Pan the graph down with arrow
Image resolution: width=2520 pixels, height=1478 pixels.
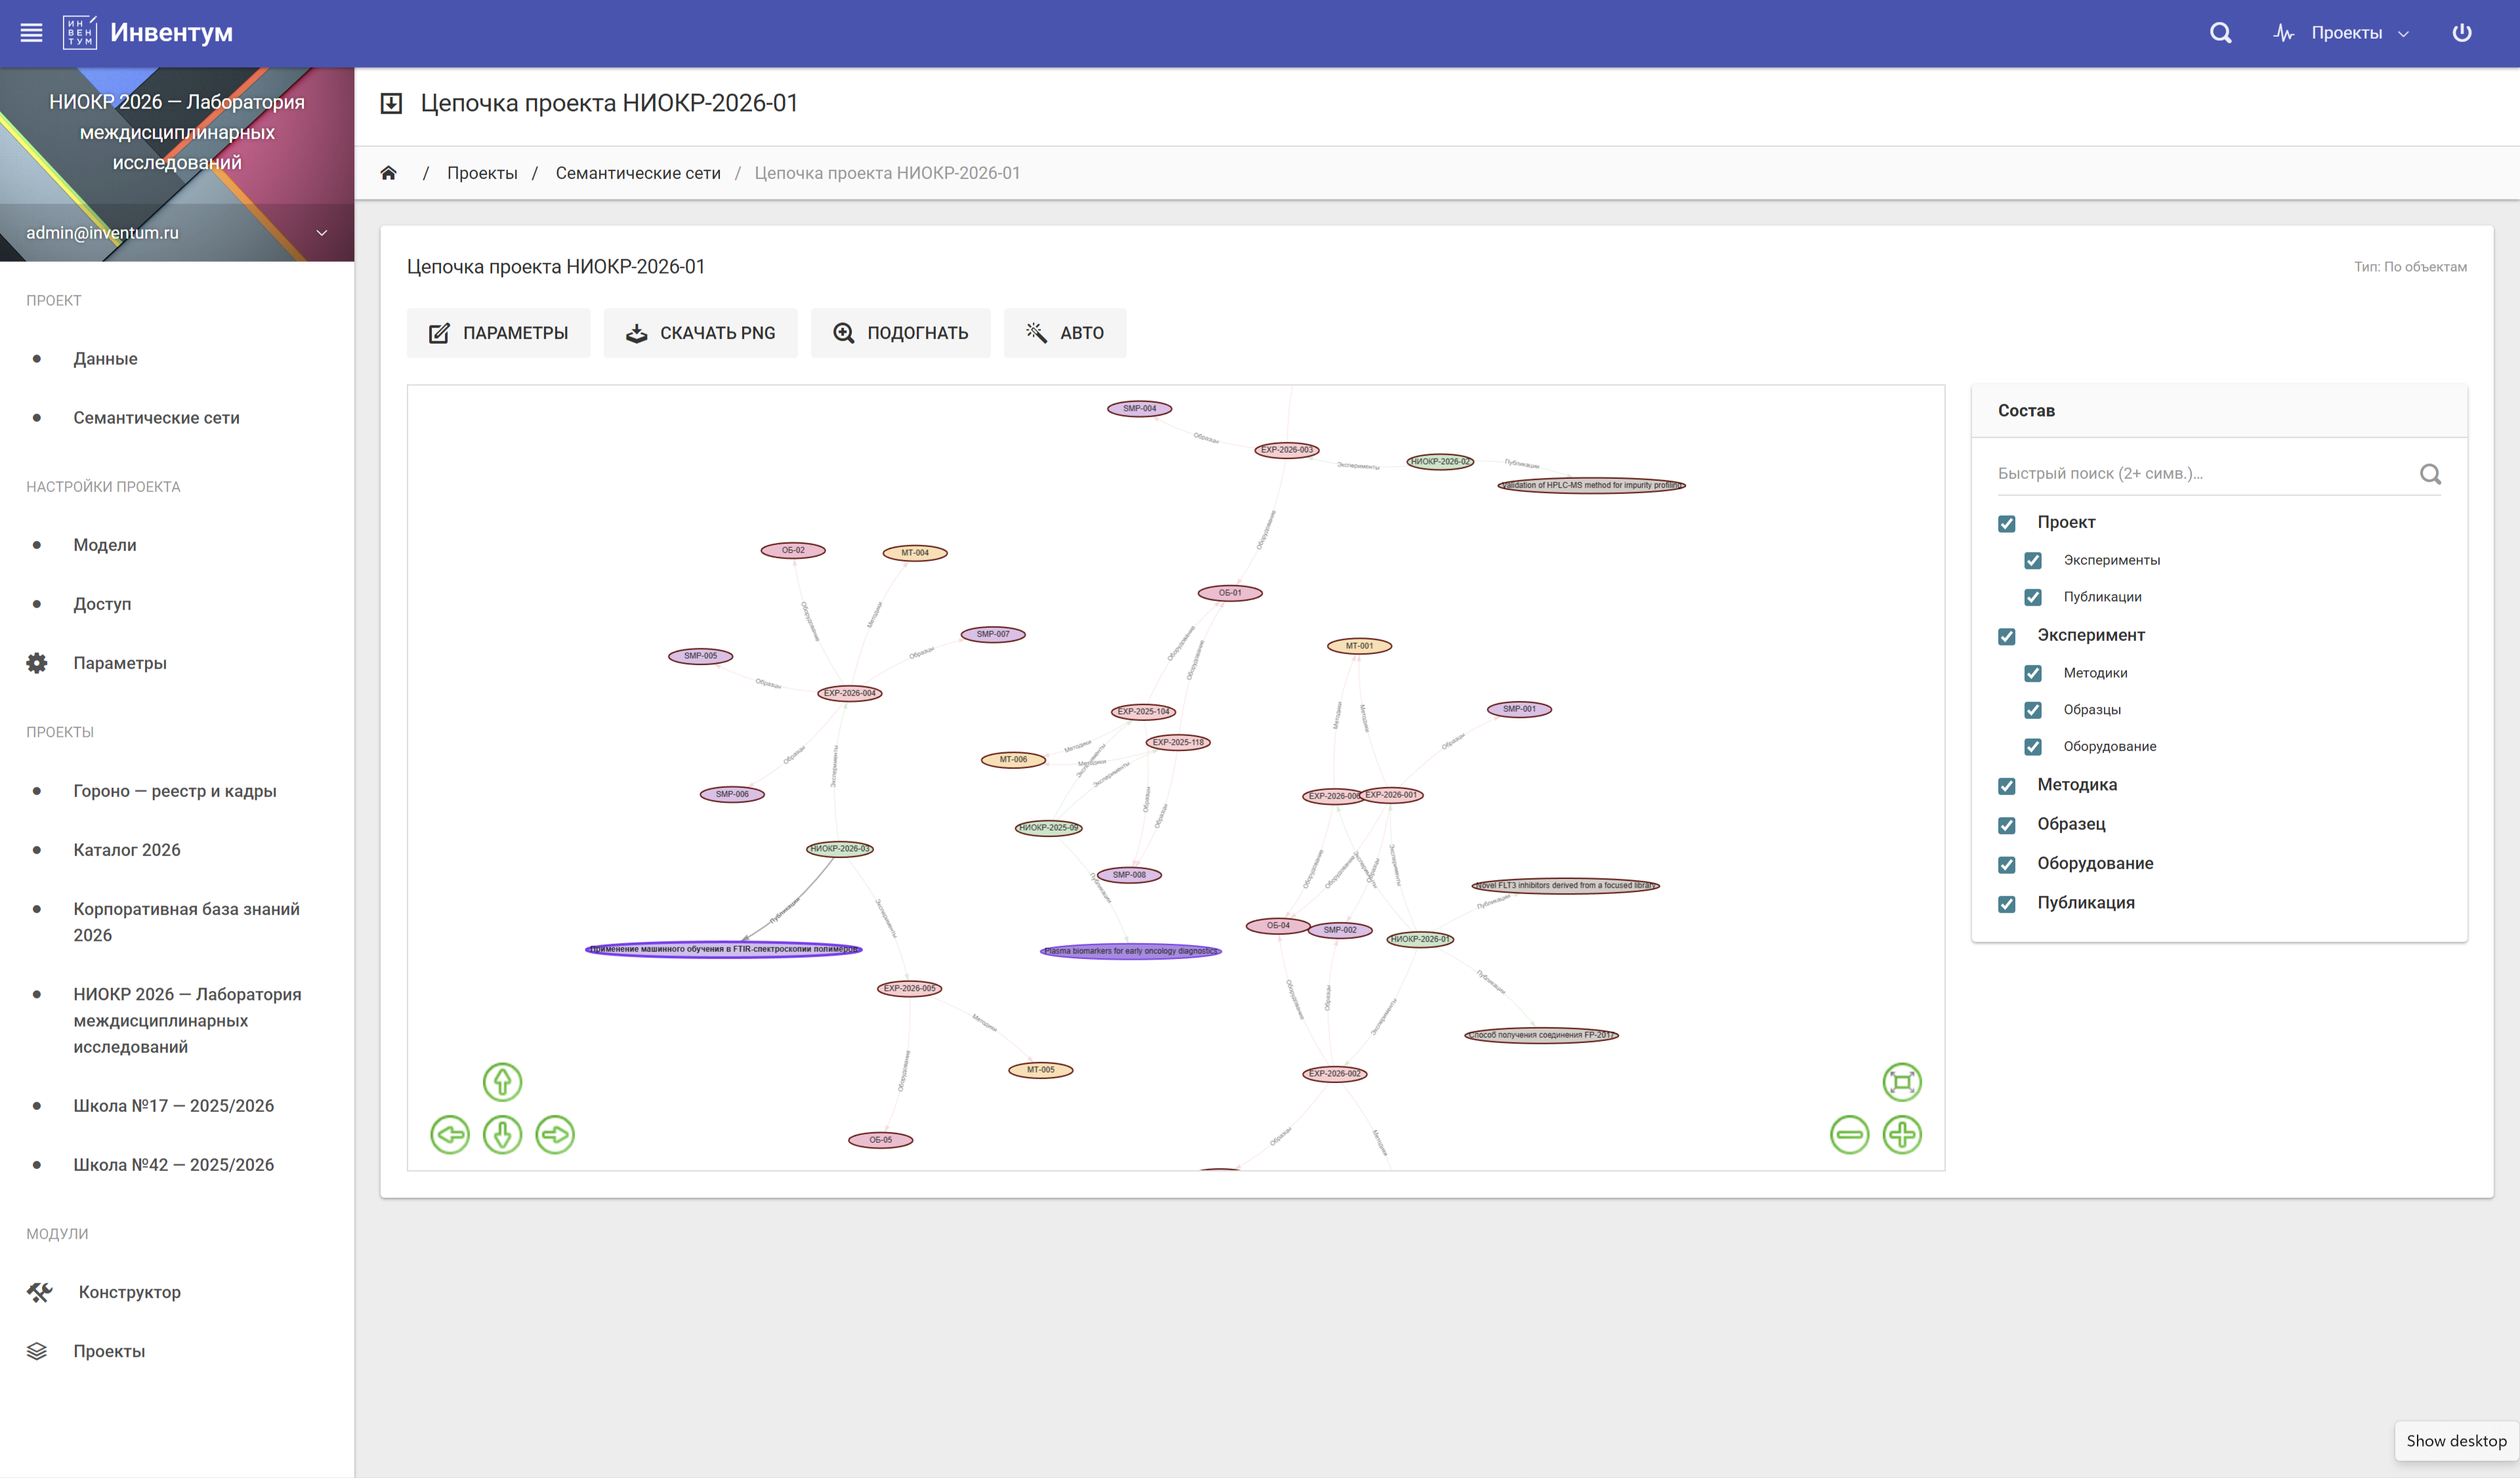point(502,1134)
